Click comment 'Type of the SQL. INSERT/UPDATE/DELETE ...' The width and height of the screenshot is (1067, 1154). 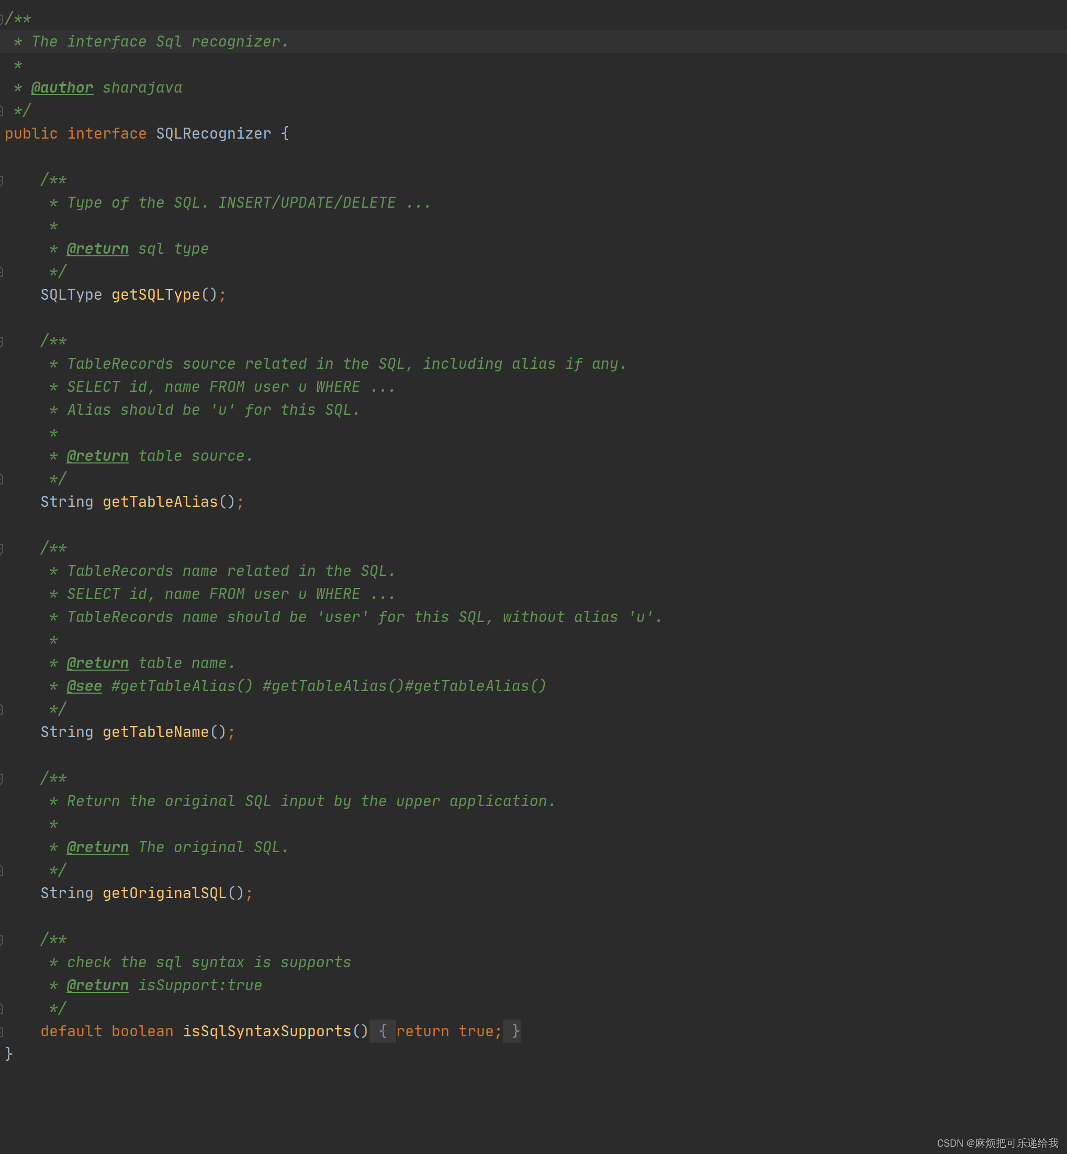[249, 203]
